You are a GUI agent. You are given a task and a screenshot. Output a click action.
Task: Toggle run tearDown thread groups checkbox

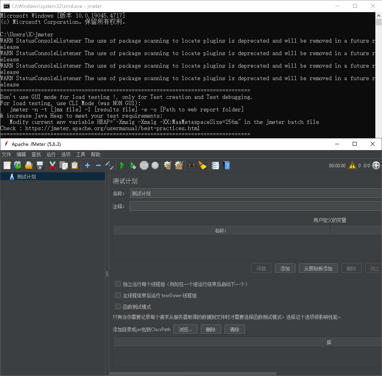coord(118,295)
